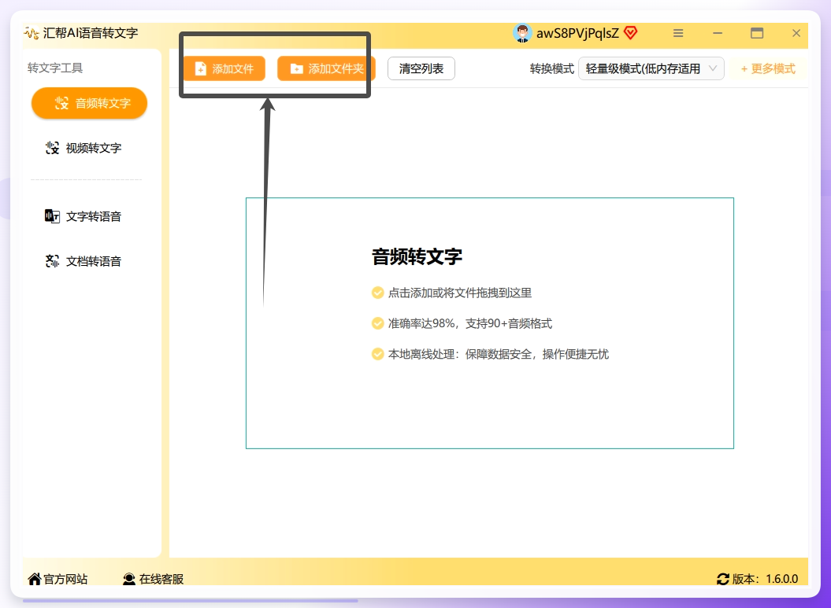The width and height of the screenshot is (831, 608).
Task: Minimize the application window
Action: click(718, 33)
